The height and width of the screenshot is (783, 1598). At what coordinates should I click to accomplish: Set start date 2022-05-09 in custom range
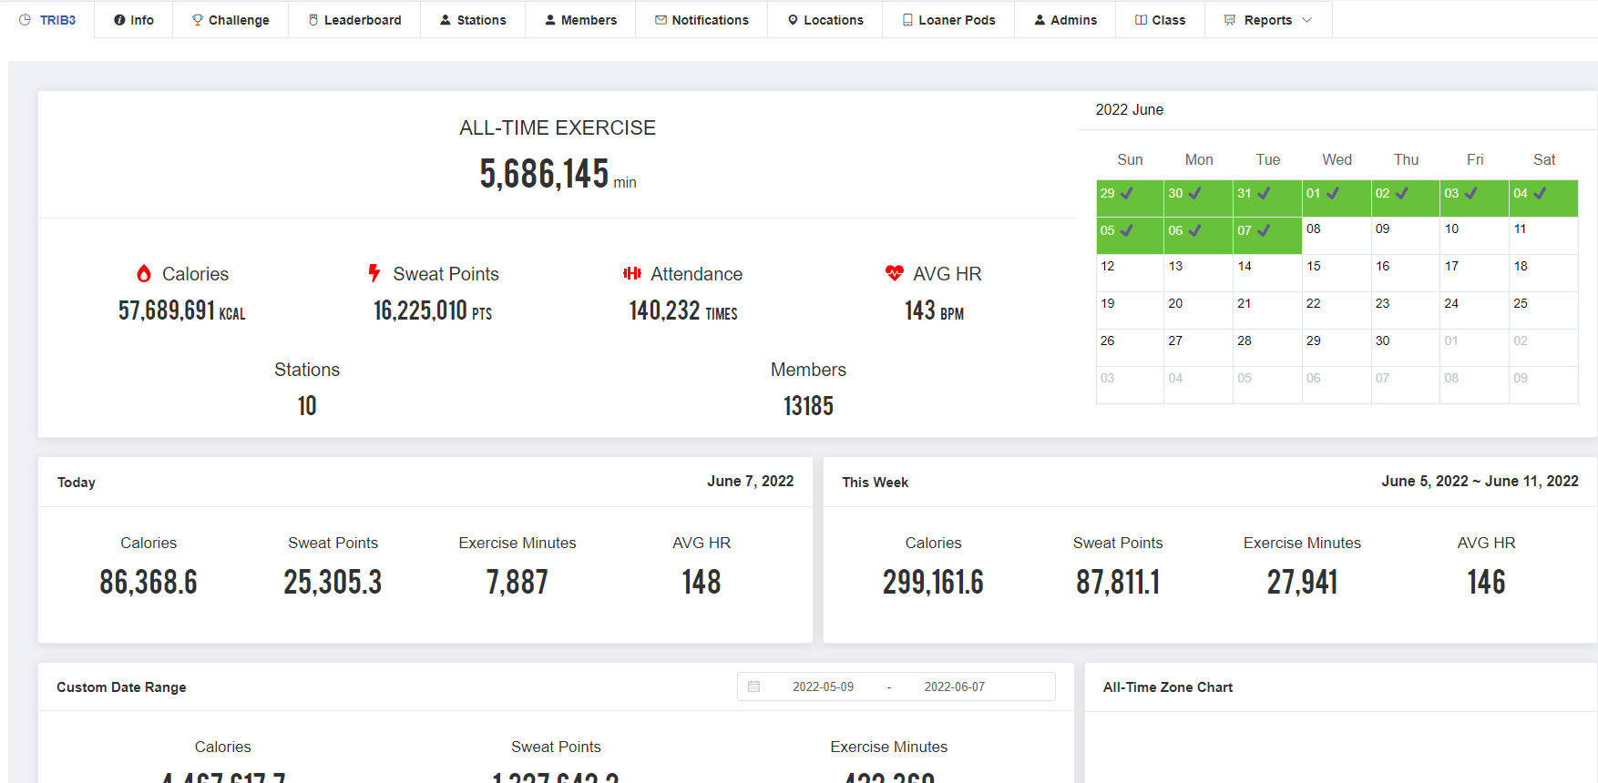click(x=823, y=686)
